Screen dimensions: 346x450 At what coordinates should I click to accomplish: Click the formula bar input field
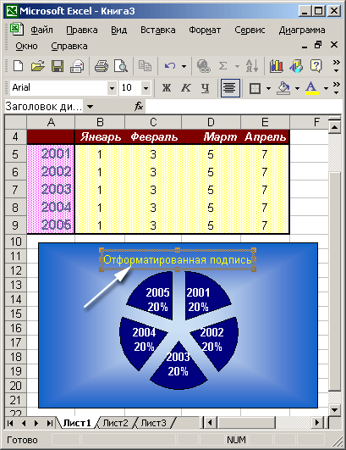point(244,107)
